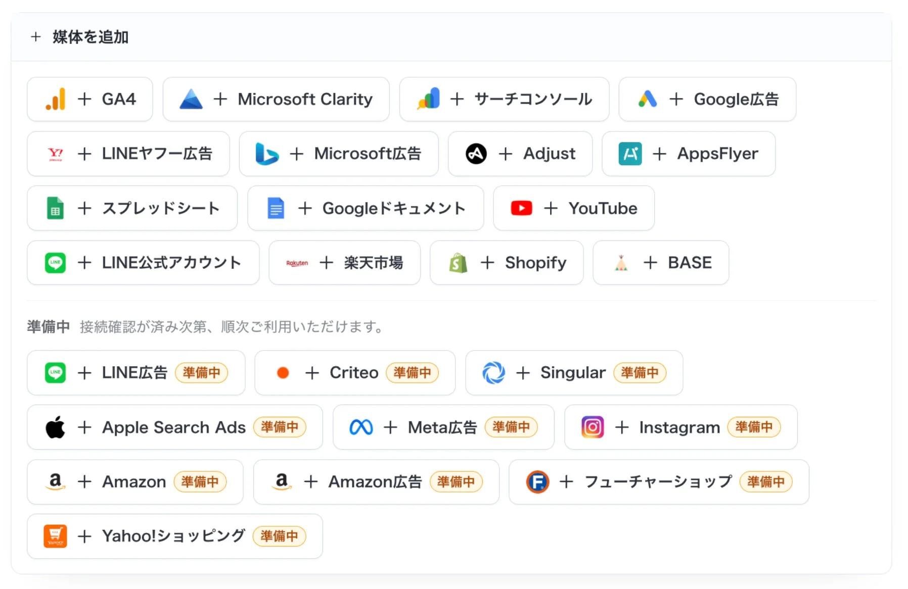Click the GA4 bar chart icon
This screenshot has height=589, width=908.
(56, 99)
